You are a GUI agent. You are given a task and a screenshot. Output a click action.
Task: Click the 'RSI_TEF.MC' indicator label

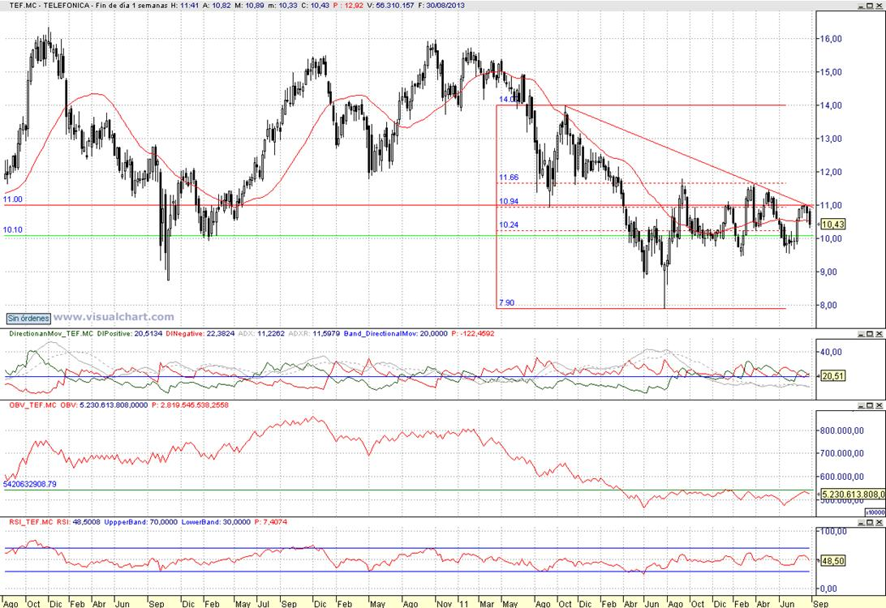point(31,522)
